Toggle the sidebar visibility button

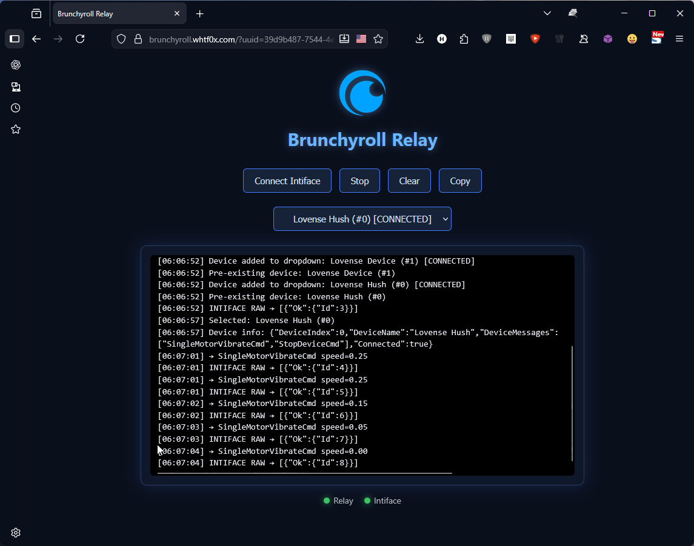click(15, 39)
